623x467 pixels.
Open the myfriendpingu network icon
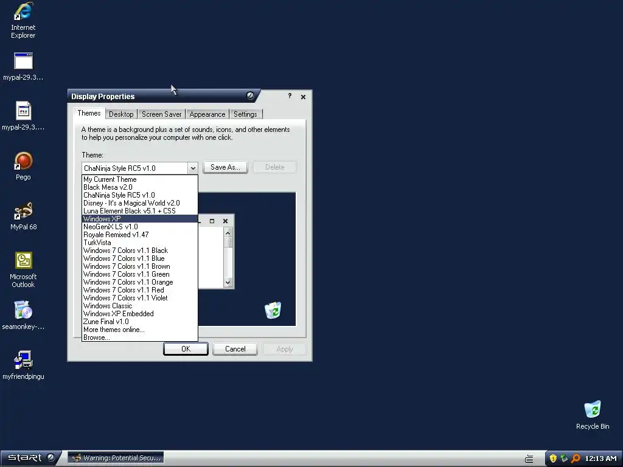23,360
